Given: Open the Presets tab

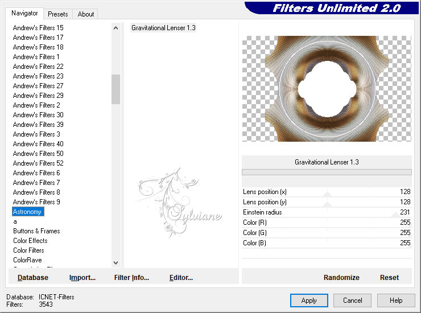Looking at the screenshot, I should coord(57,14).
